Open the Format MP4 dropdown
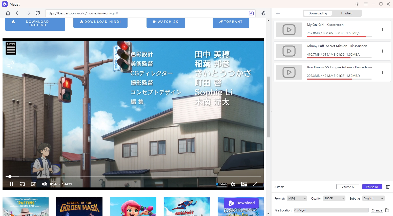 pos(297,198)
